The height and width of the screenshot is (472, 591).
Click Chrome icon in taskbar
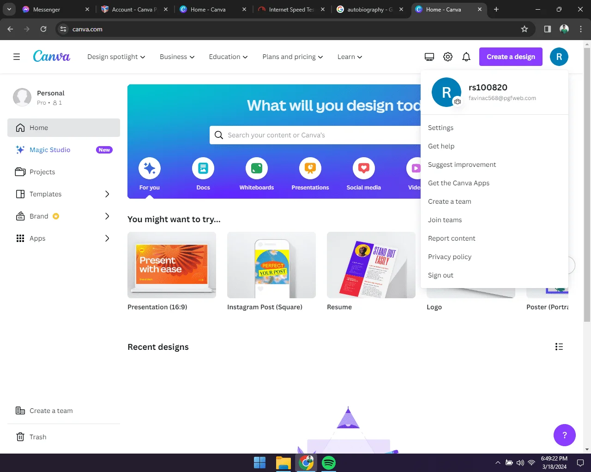pyautogui.click(x=306, y=463)
